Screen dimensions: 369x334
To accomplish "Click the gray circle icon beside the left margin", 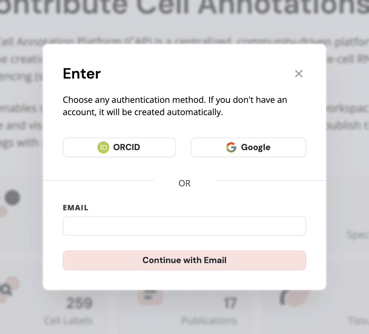I will pyautogui.click(x=12, y=197).
